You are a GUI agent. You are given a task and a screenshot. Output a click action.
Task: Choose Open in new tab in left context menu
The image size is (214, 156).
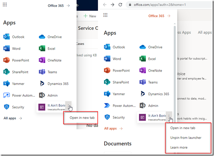click(x=82, y=118)
